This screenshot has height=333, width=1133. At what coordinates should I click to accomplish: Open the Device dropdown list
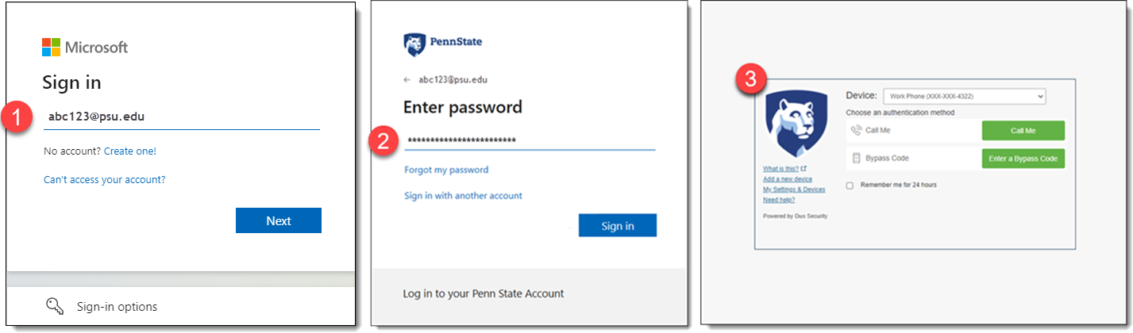pyautogui.click(x=964, y=96)
